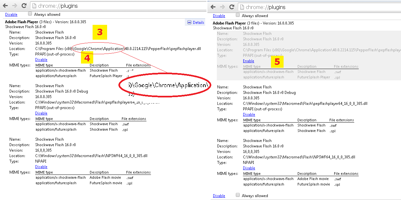The height and width of the screenshot is (200, 401).
Task: Go forward in the left Chrome window
Action: point(15,5)
